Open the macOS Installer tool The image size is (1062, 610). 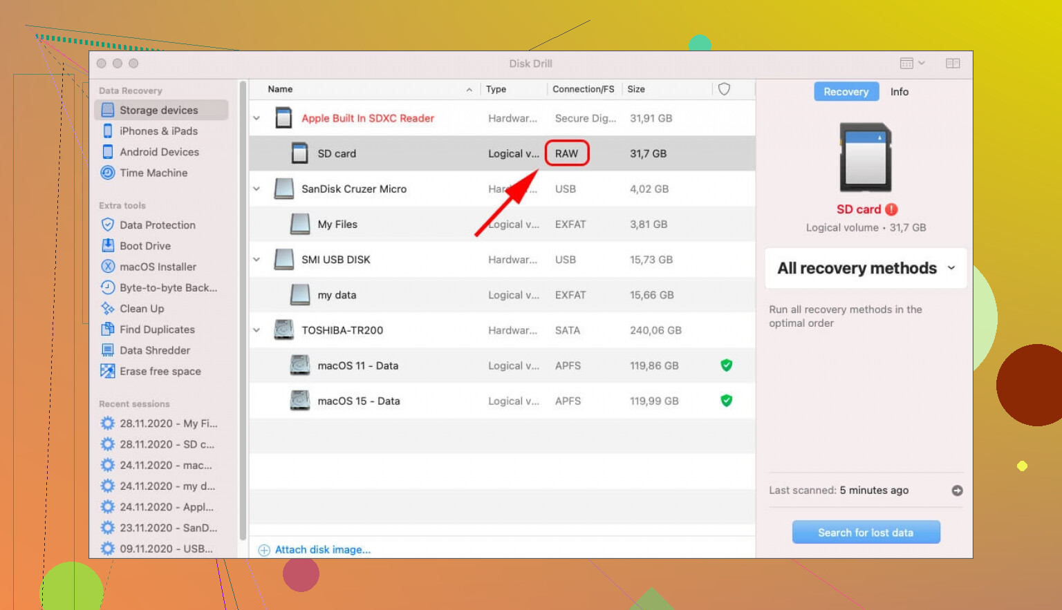click(x=157, y=267)
